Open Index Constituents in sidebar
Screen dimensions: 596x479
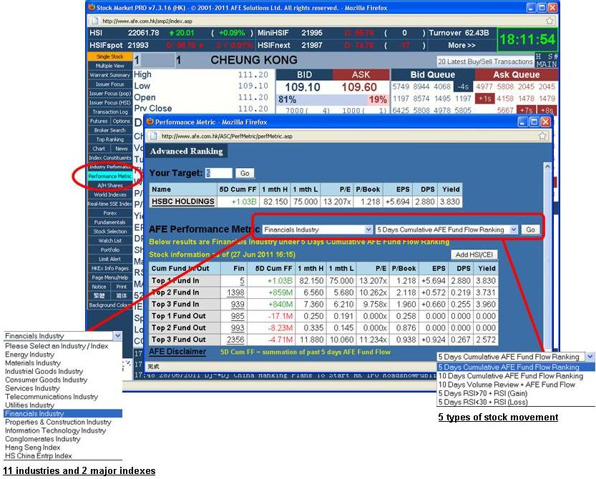tap(110, 157)
